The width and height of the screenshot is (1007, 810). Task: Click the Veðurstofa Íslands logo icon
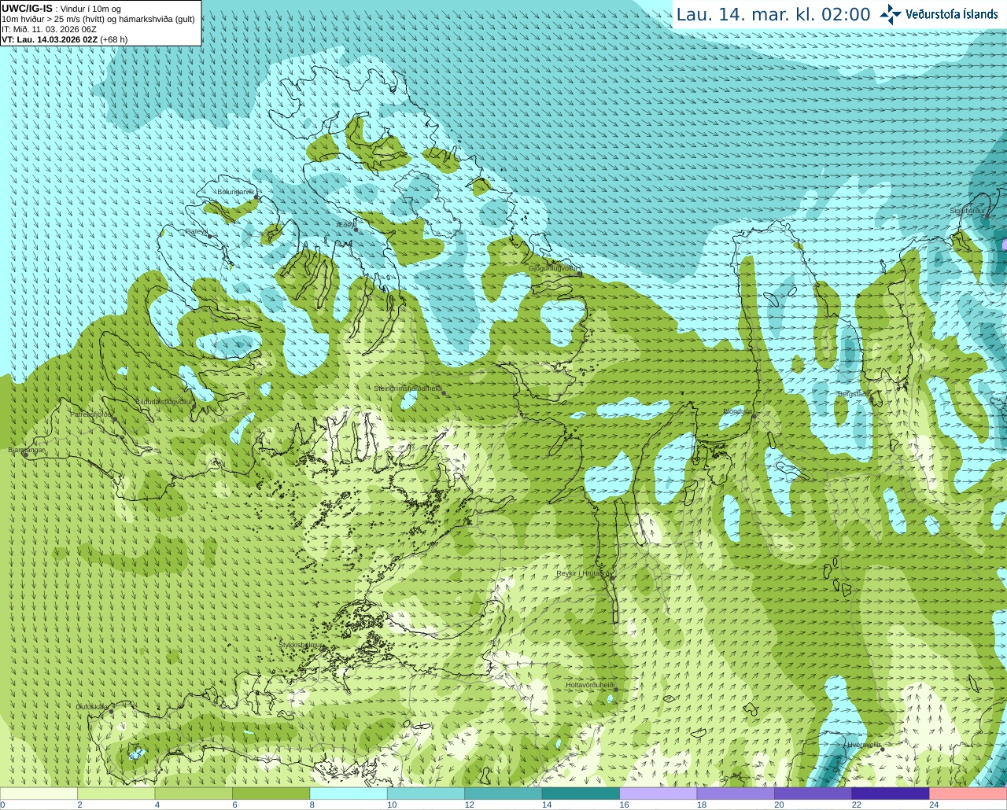891,14
